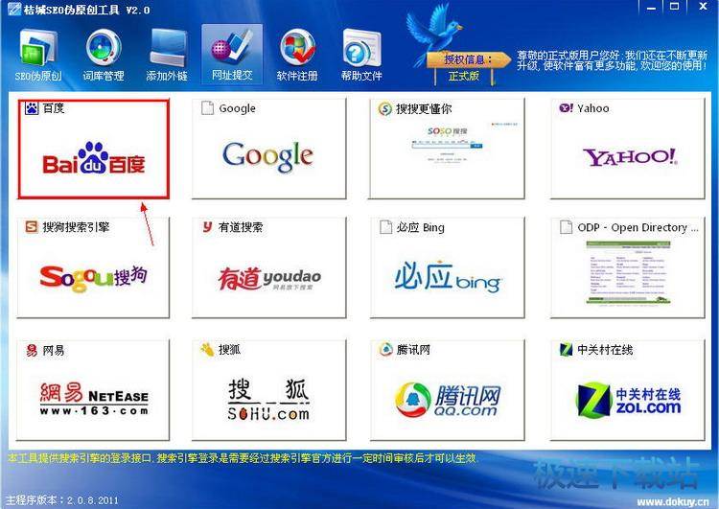Click the 有道搜索 favicon
Screen dimensions: 719x509
pos(207,226)
